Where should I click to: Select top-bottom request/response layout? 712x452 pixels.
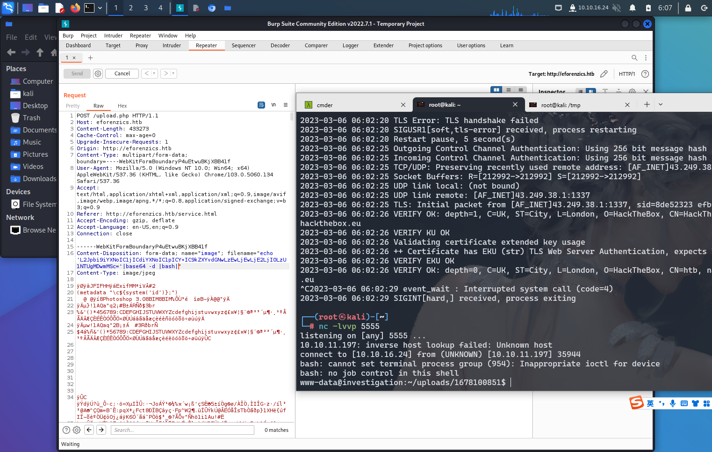[508, 89]
